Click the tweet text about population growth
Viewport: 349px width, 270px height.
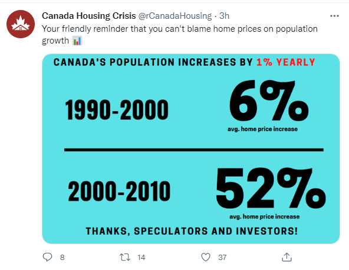point(180,35)
